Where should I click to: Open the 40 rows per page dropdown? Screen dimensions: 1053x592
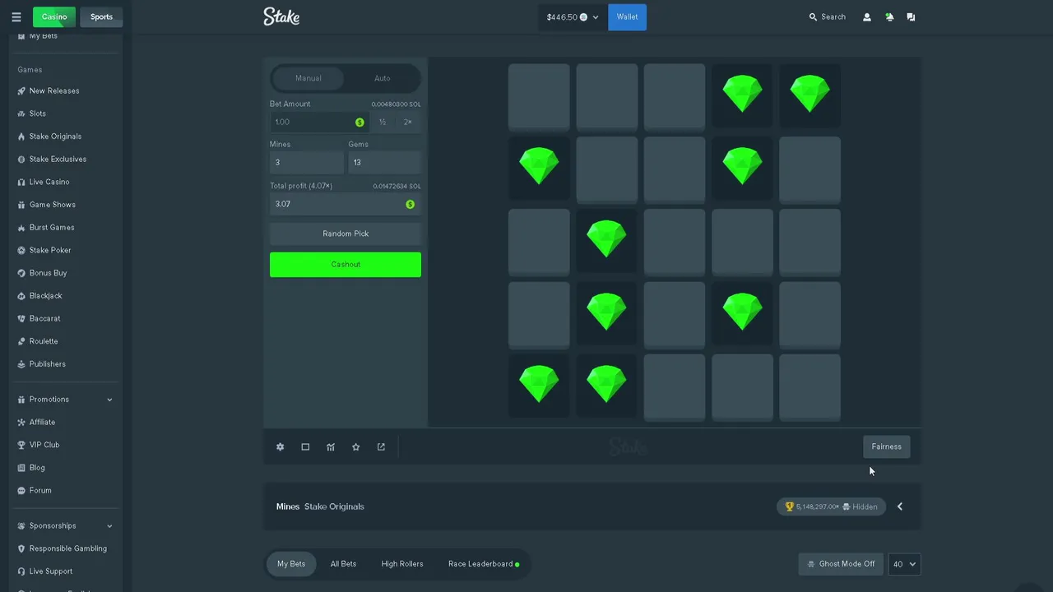point(904,564)
